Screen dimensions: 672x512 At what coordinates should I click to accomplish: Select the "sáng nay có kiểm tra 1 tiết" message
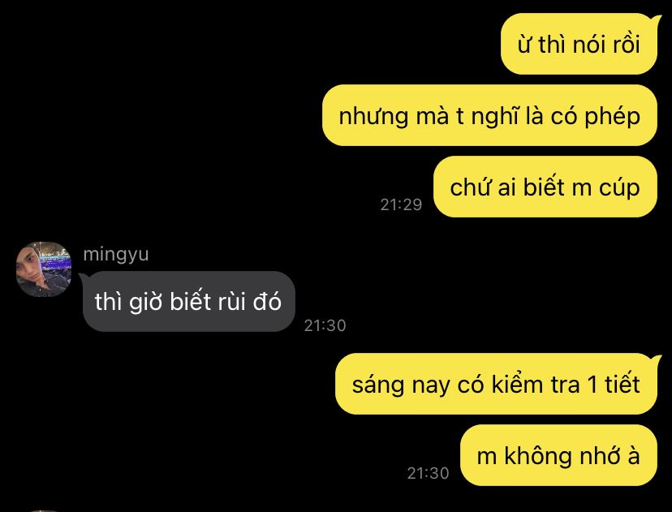496,384
